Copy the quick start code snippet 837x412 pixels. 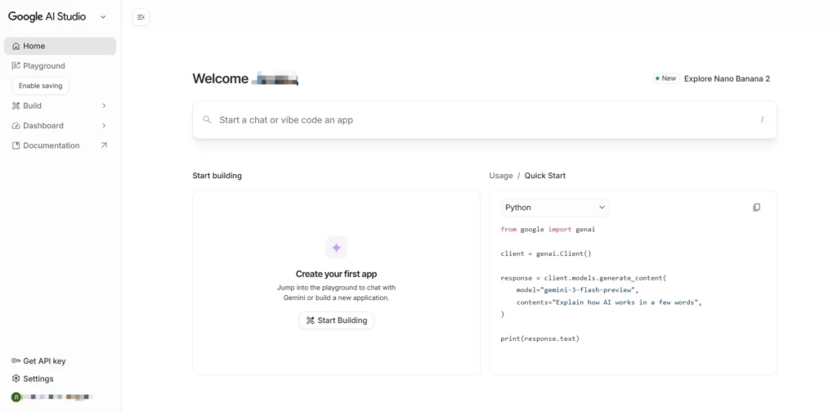pos(756,207)
